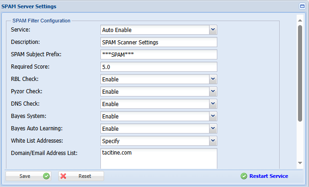Screen dimensions: 309x187
Task: Reset the form values
Action: point(81,176)
